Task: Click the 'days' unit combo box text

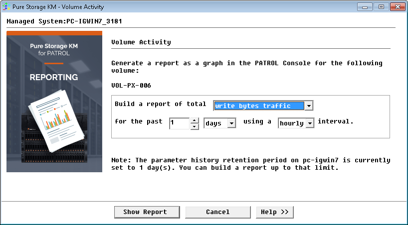Action: (215, 123)
